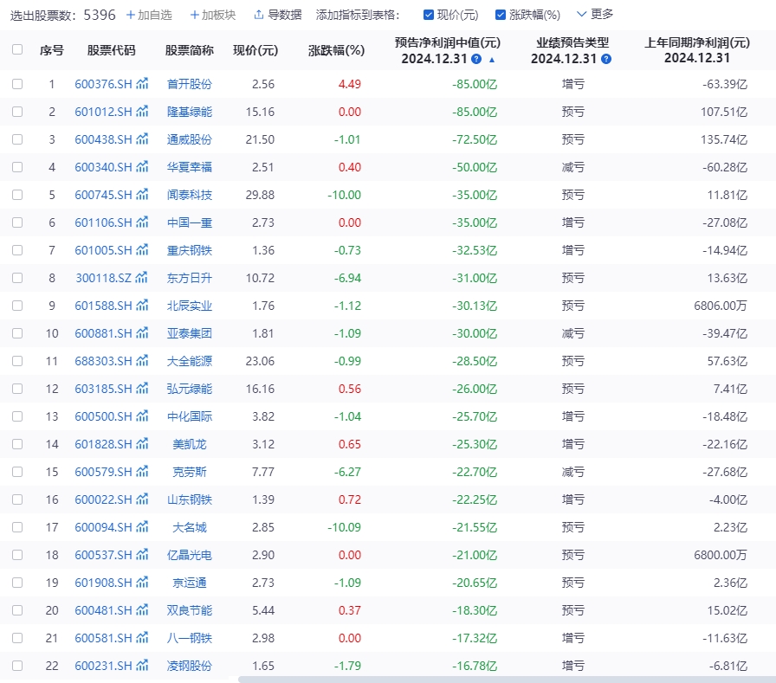Expand the 更多 indicators dropdown

(595, 15)
